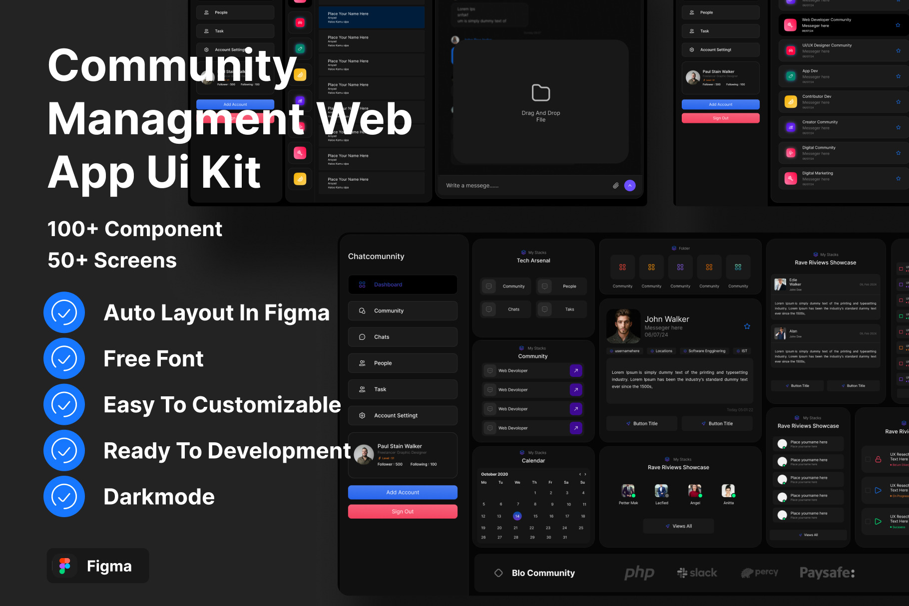Open Chats from the sidebar menu
Image resolution: width=909 pixels, height=606 pixels.
point(403,337)
